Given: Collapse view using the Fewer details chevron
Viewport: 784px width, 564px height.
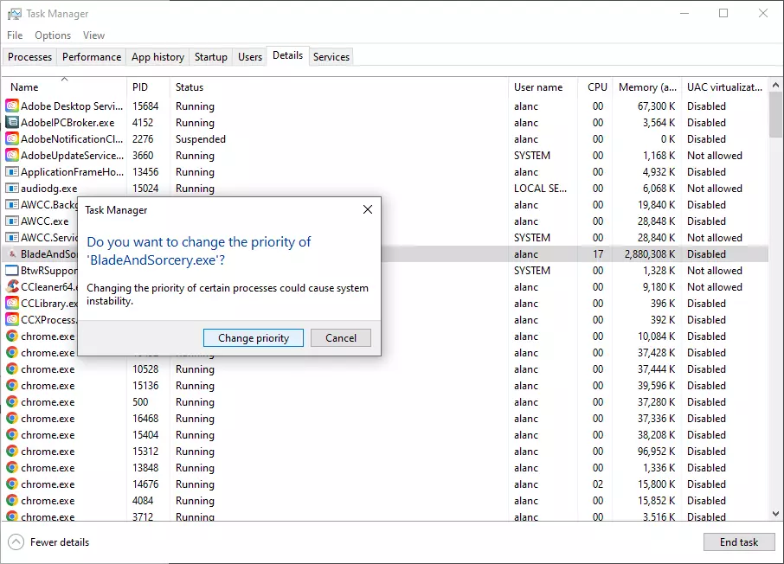Looking at the screenshot, I should click(x=16, y=542).
